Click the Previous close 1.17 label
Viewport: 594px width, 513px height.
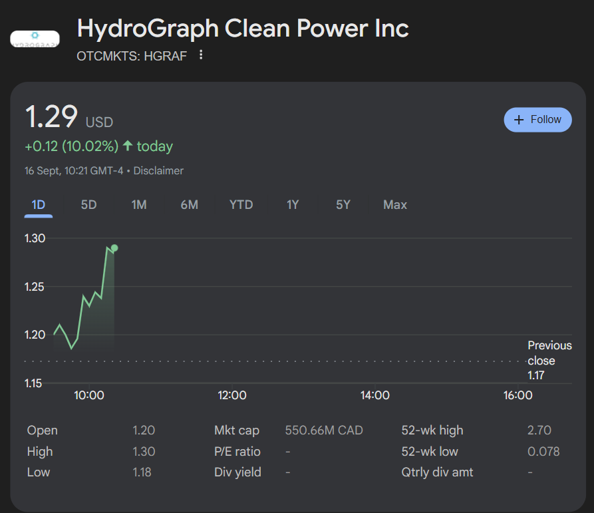point(549,361)
